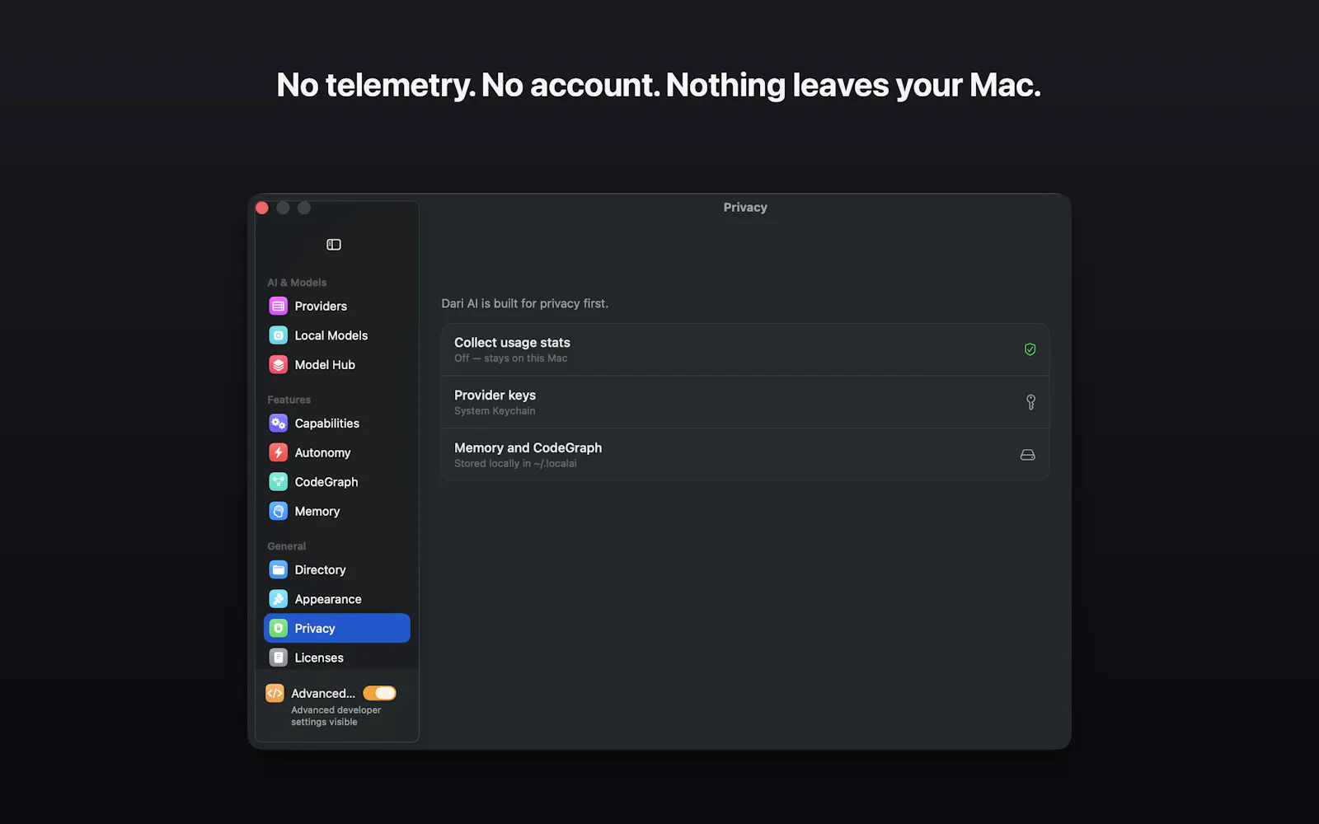This screenshot has height=824, width=1319.
Task: Select Autonomy in the sidebar
Action: 322,453
